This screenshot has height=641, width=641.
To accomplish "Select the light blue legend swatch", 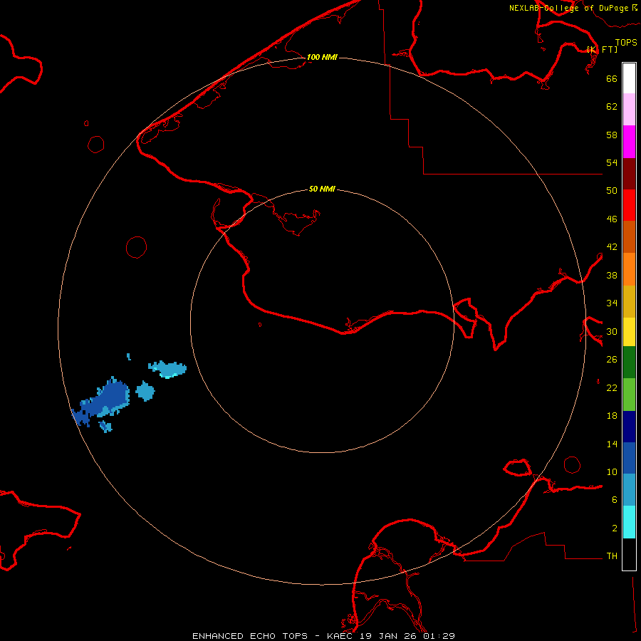I will pyautogui.click(x=629, y=489).
